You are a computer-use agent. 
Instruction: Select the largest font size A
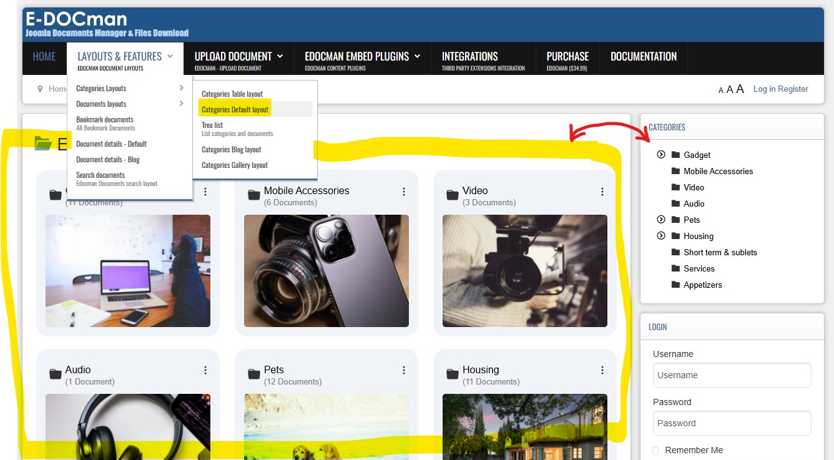pyautogui.click(x=740, y=89)
